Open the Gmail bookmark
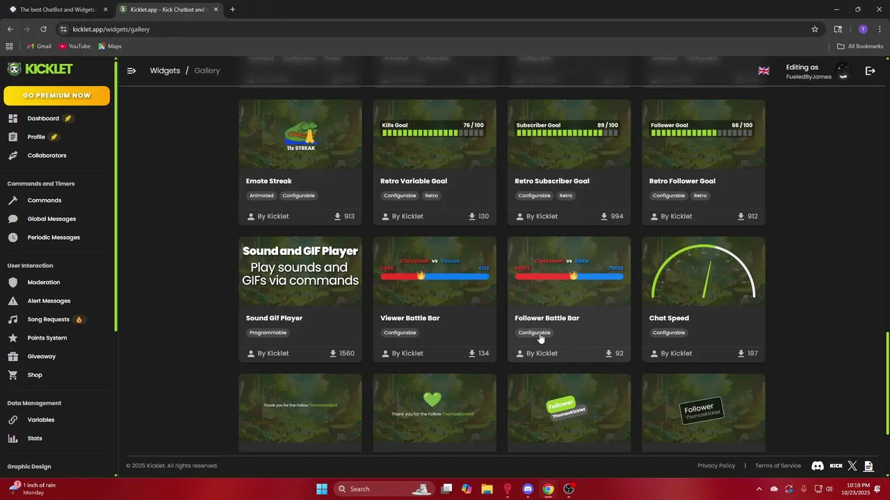 pyautogui.click(x=39, y=47)
